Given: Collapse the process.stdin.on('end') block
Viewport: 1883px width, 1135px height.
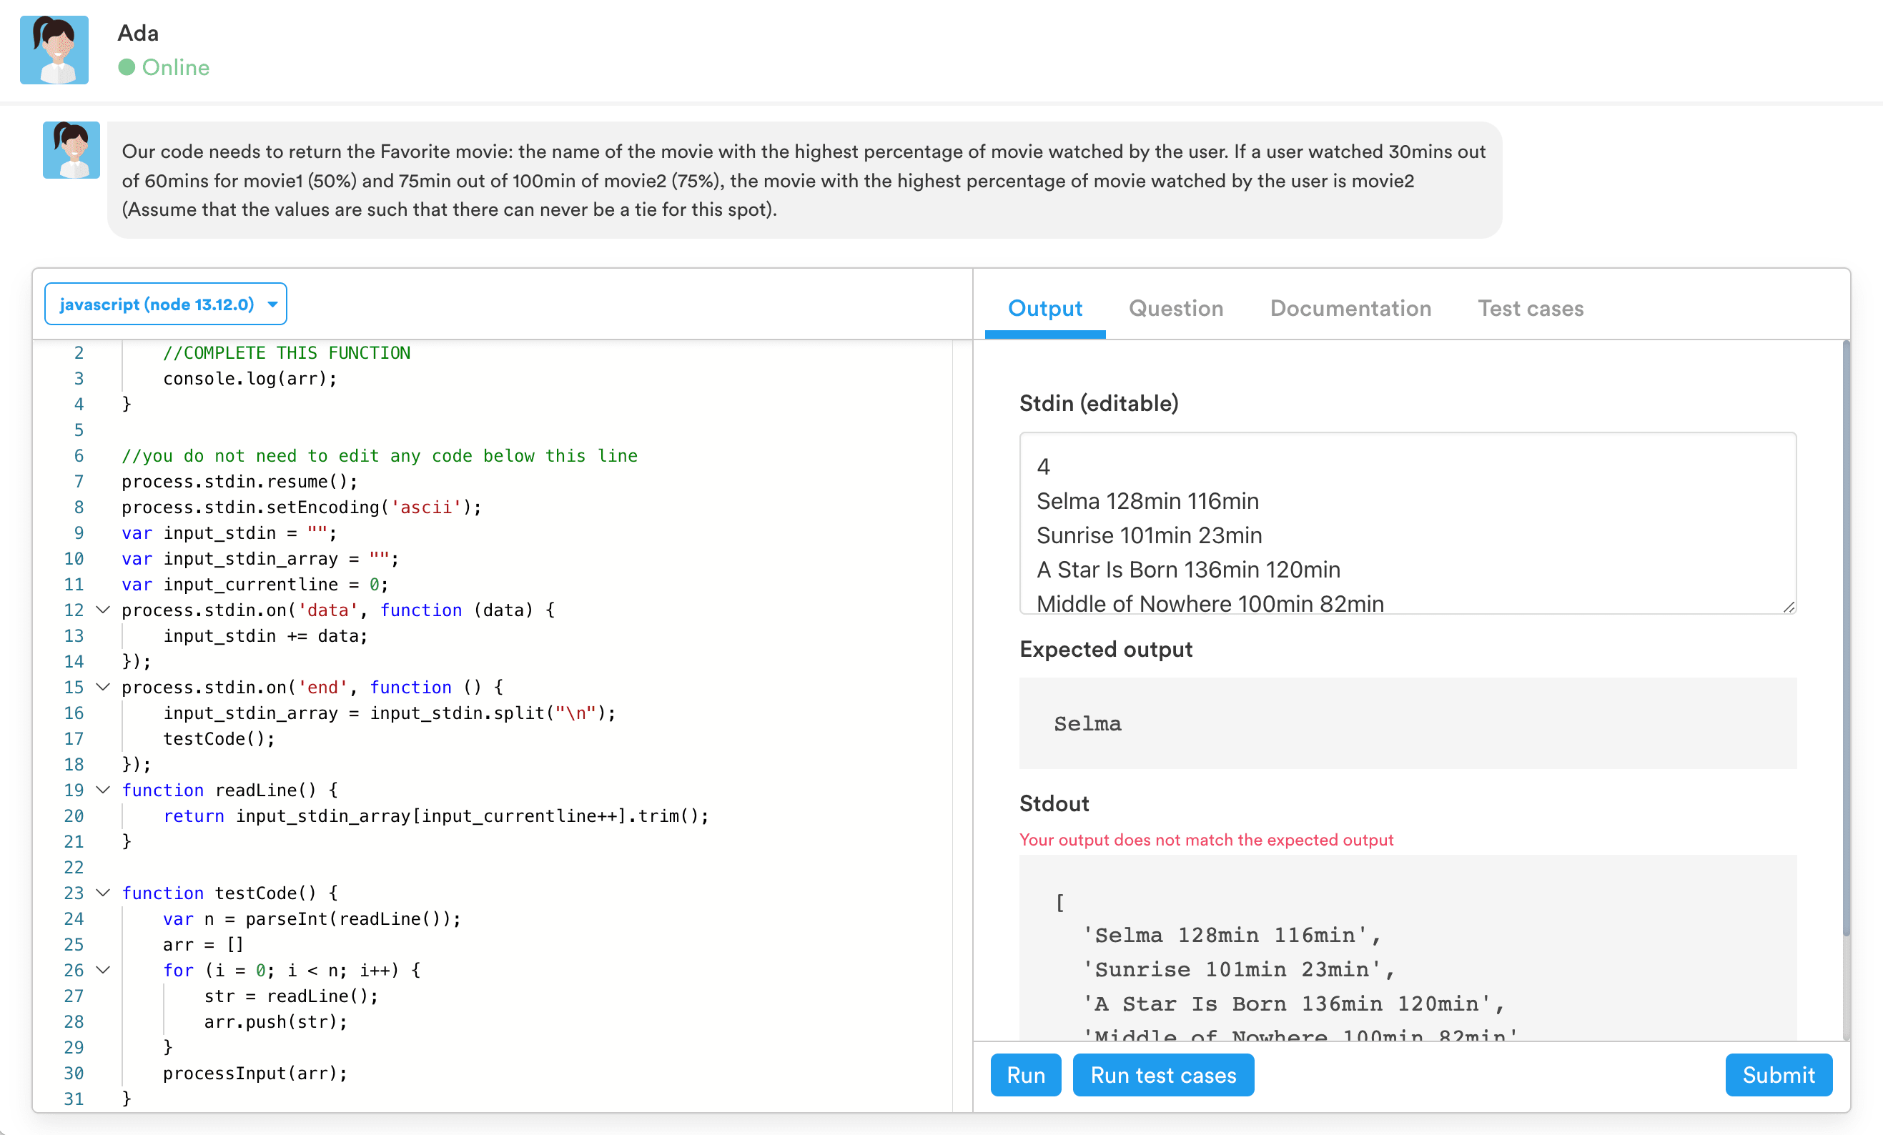Looking at the screenshot, I should coord(103,687).
